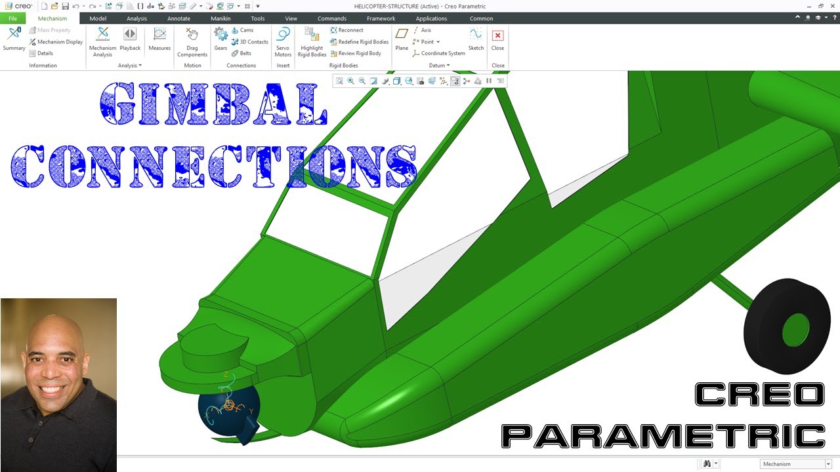This screenshot has width=840, height=472.
Task: Create New file in quick access toolbar
Action: click(44, 6)
